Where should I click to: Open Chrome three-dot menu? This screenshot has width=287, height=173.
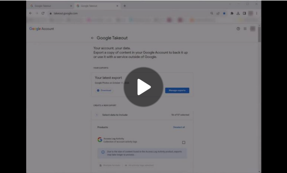click(257, 13)
